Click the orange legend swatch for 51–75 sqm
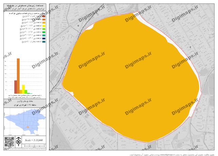The width and height of the screenshot is (218, 156). [x=44, y=20]
